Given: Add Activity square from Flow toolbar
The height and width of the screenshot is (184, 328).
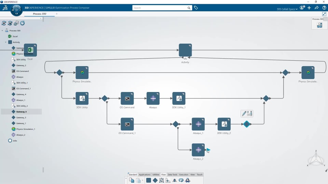Looking at the screenshot, I should click(149, 180).
